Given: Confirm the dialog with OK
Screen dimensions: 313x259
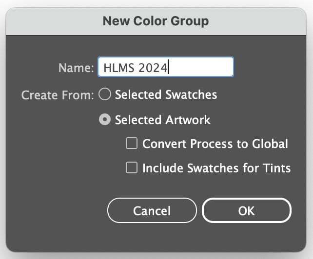Looking at the screenshot, I should click(x=247, y=210).
